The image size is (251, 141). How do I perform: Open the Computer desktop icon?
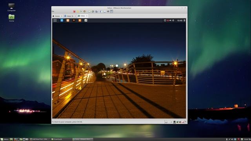11,7
